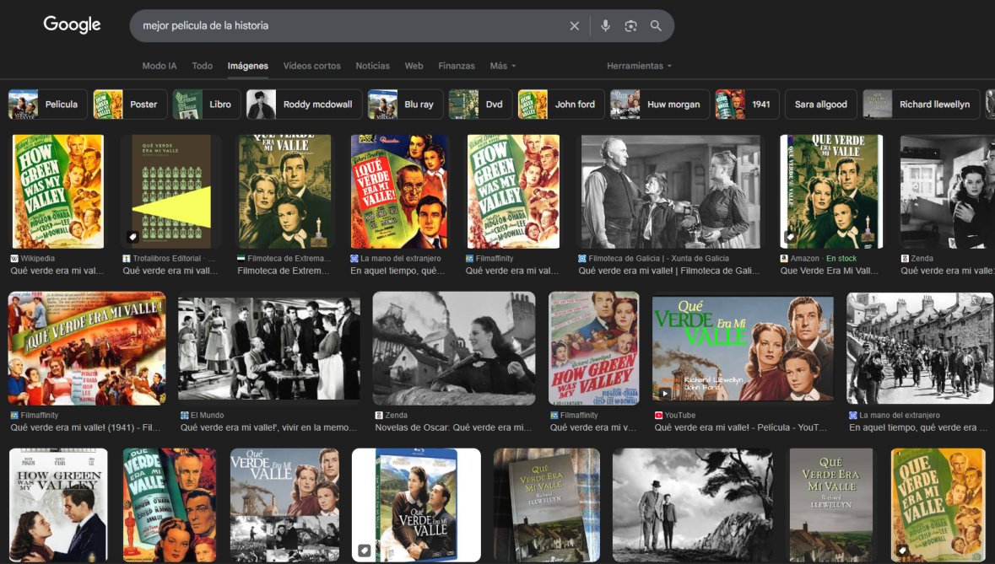Open the Trotalibros Editorial book cover thumbnail

[171, 191]
